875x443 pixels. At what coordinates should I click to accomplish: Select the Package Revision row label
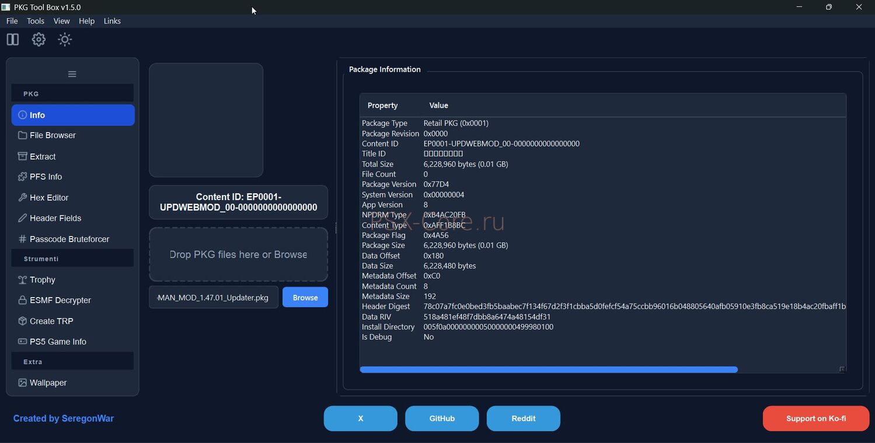click(x=391, y=134)
